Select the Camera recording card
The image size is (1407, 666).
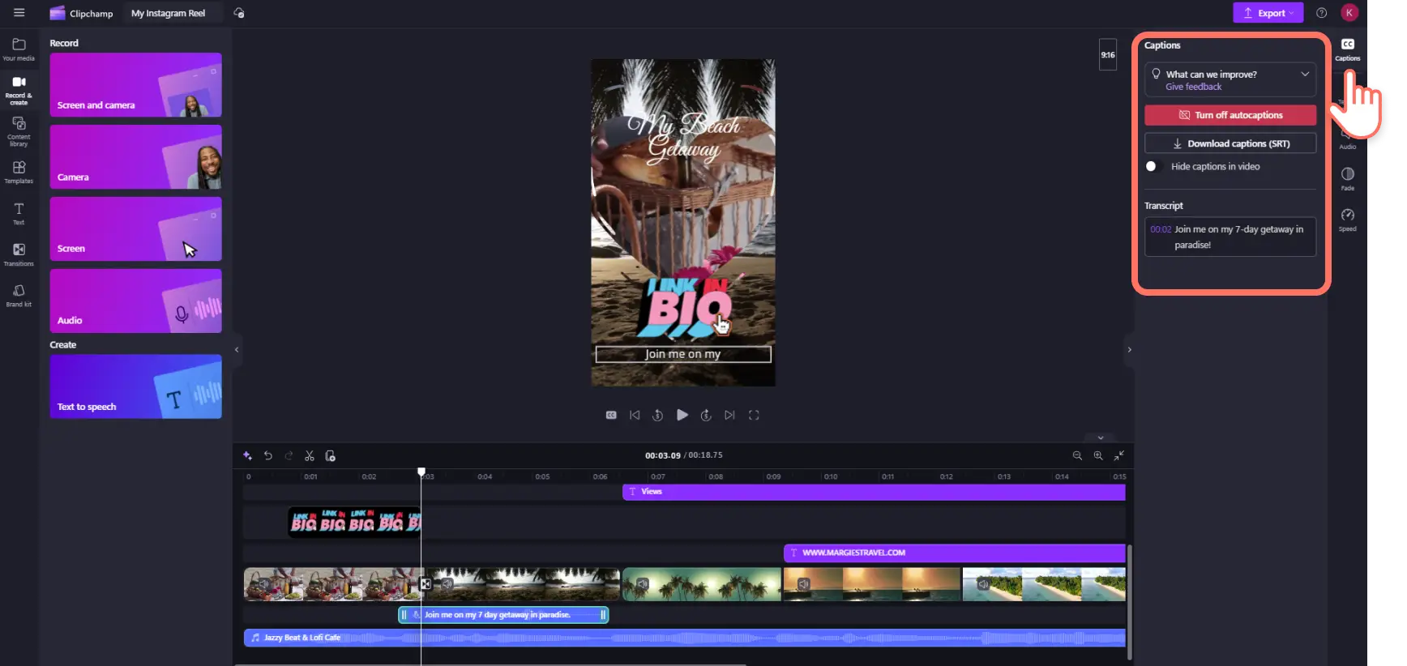tap(135, 157)
